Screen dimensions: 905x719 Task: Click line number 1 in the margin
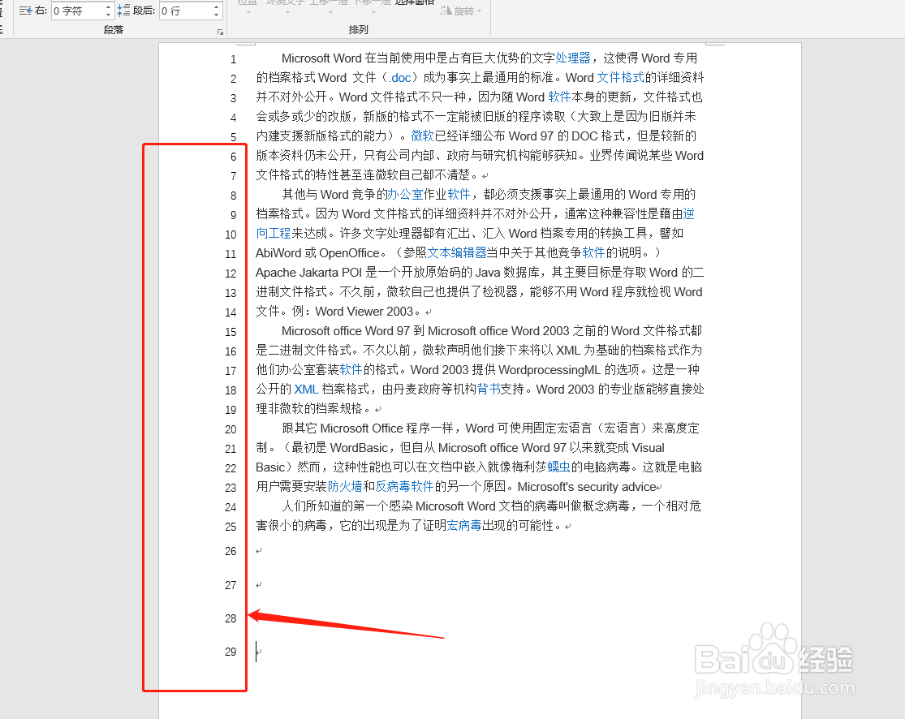point(233,59)
